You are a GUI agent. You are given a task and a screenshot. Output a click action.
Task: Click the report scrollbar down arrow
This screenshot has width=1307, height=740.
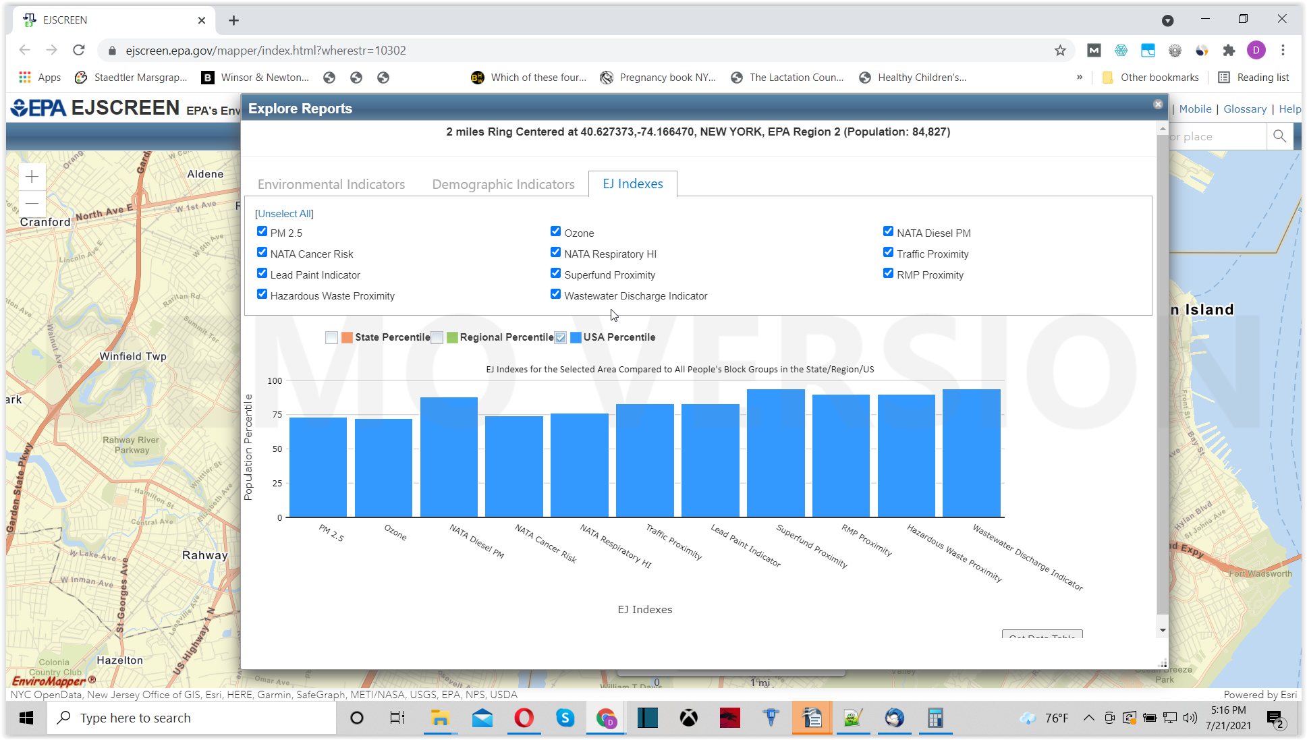point(1162,630)
